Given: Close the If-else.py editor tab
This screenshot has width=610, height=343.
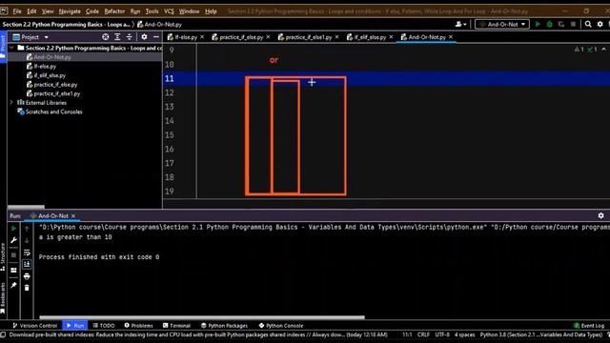Looking at the screenshot, I should [x=202, y=37].
